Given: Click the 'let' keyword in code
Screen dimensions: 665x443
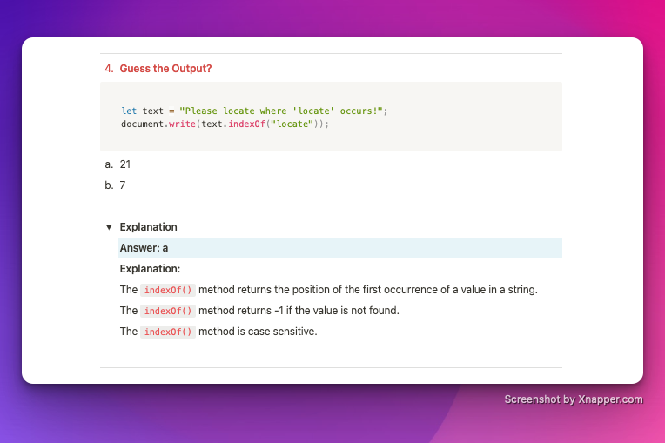Looking at the screenshot, I should pos(129,111).
